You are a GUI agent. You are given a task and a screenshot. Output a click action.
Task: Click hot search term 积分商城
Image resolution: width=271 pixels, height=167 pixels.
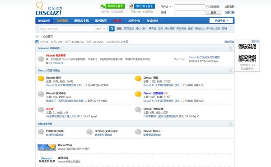click(x=181, y=29)
